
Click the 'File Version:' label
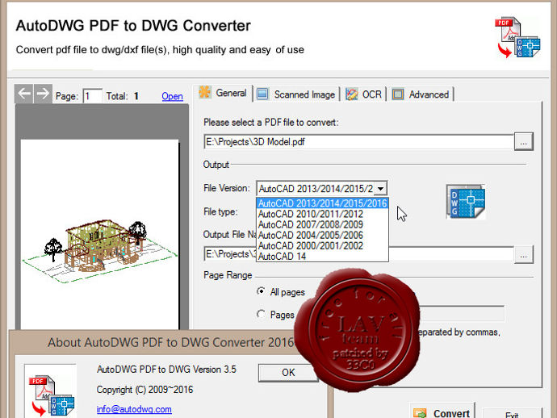click(x=227, y=188)
